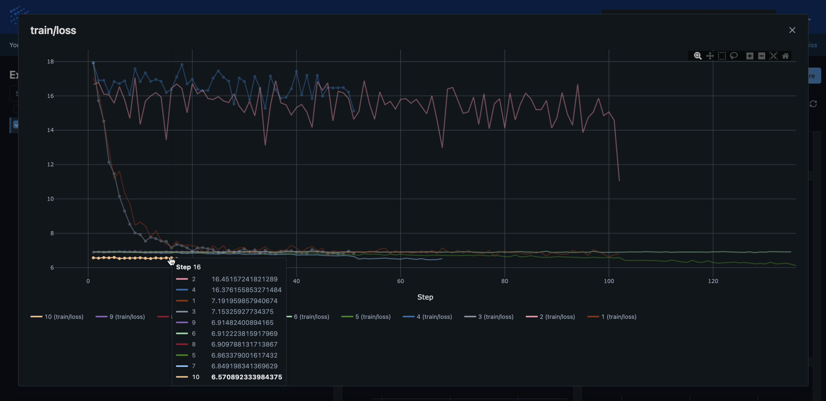Viewport: 826px width, 401px height.
Task: Toggle run 5 (train/loss) legend entry
Action: click(366, 317)
